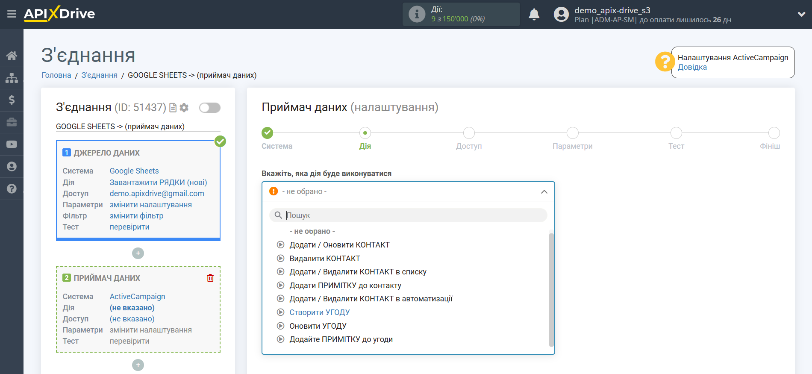Click bold '(не вказано)' action link
812x374 pixels.
click(132, 308)
